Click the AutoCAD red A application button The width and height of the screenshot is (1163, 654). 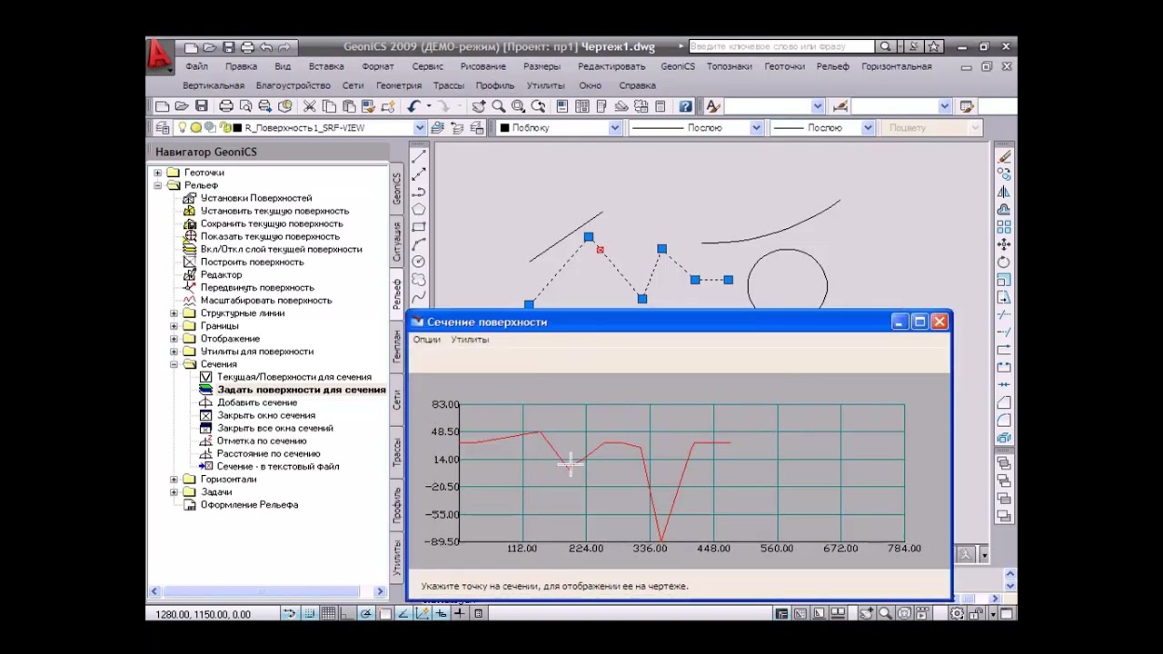[160, 56]
